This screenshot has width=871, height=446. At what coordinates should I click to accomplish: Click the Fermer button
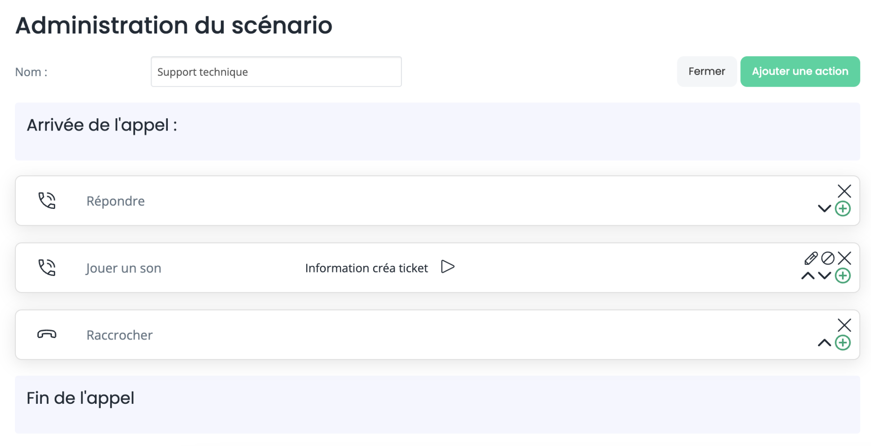coord(706,72)
